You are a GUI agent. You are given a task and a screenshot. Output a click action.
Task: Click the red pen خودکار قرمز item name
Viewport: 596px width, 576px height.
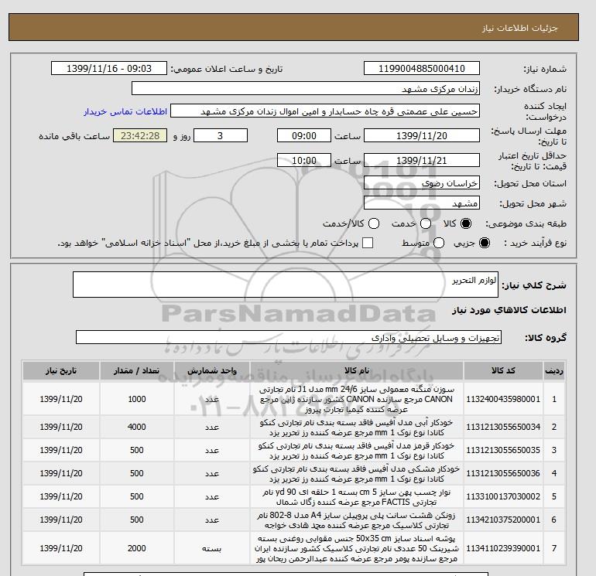pos(357,450)
